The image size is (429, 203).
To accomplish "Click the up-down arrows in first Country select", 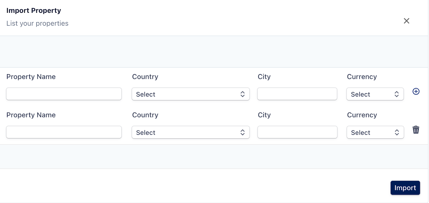I will 242,94.
